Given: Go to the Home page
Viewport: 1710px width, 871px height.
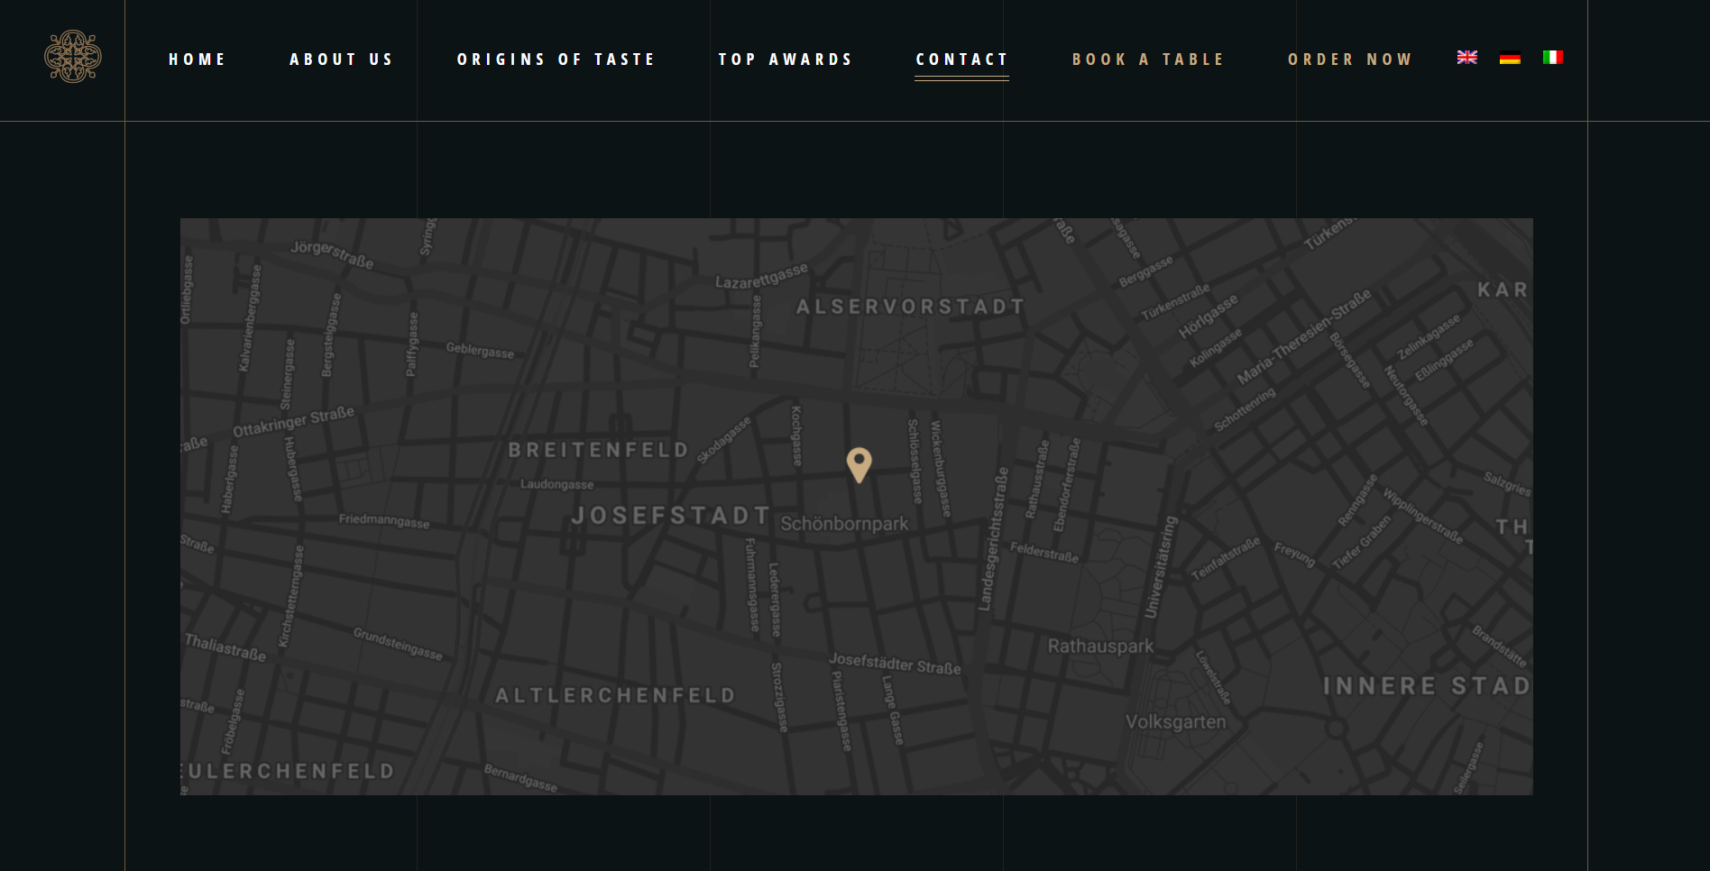Looking at the screenshot, I should click(x=197, y=60).
